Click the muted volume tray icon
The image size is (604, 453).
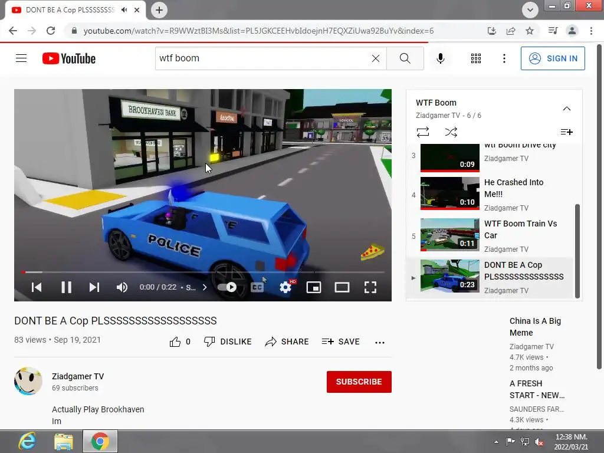point(539,442)
